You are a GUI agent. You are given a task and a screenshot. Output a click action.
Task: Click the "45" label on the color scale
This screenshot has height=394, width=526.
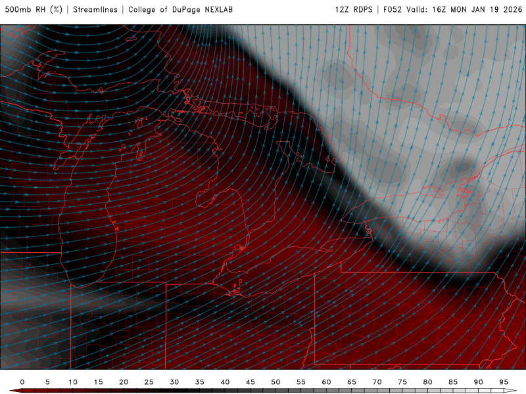click(251, 382)
